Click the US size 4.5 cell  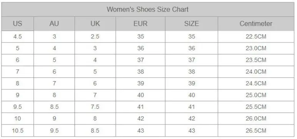point(18,37)
